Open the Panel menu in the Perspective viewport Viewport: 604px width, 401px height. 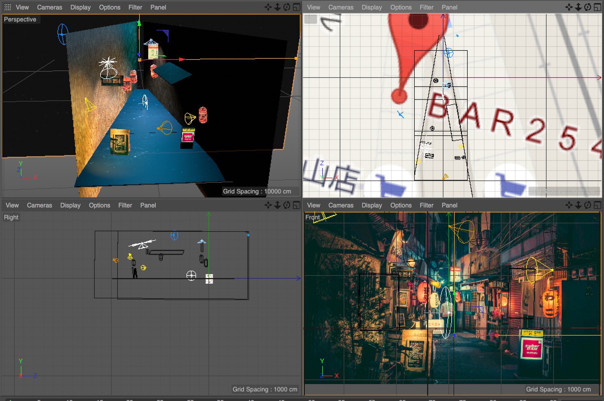(158, 7)
